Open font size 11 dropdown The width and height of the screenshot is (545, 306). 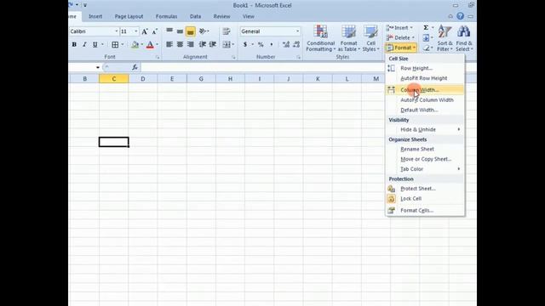click(x=136, y=31)
